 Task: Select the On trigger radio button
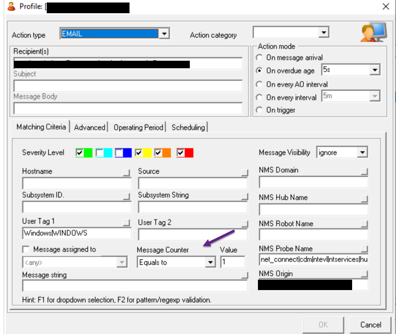(259, 110)
